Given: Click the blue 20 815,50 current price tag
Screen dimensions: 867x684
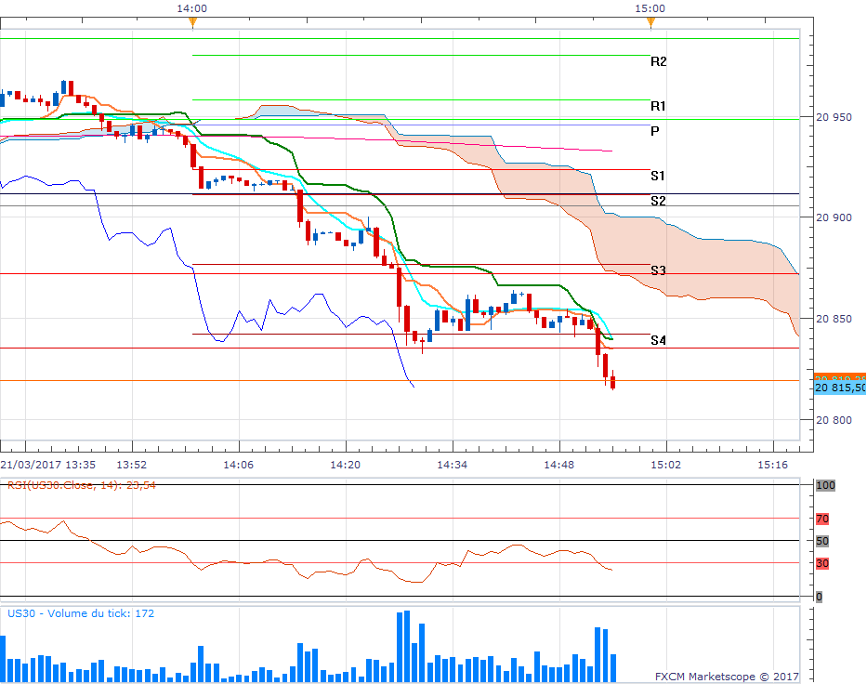Looking at the screenshot, I should tap(840, 388).
